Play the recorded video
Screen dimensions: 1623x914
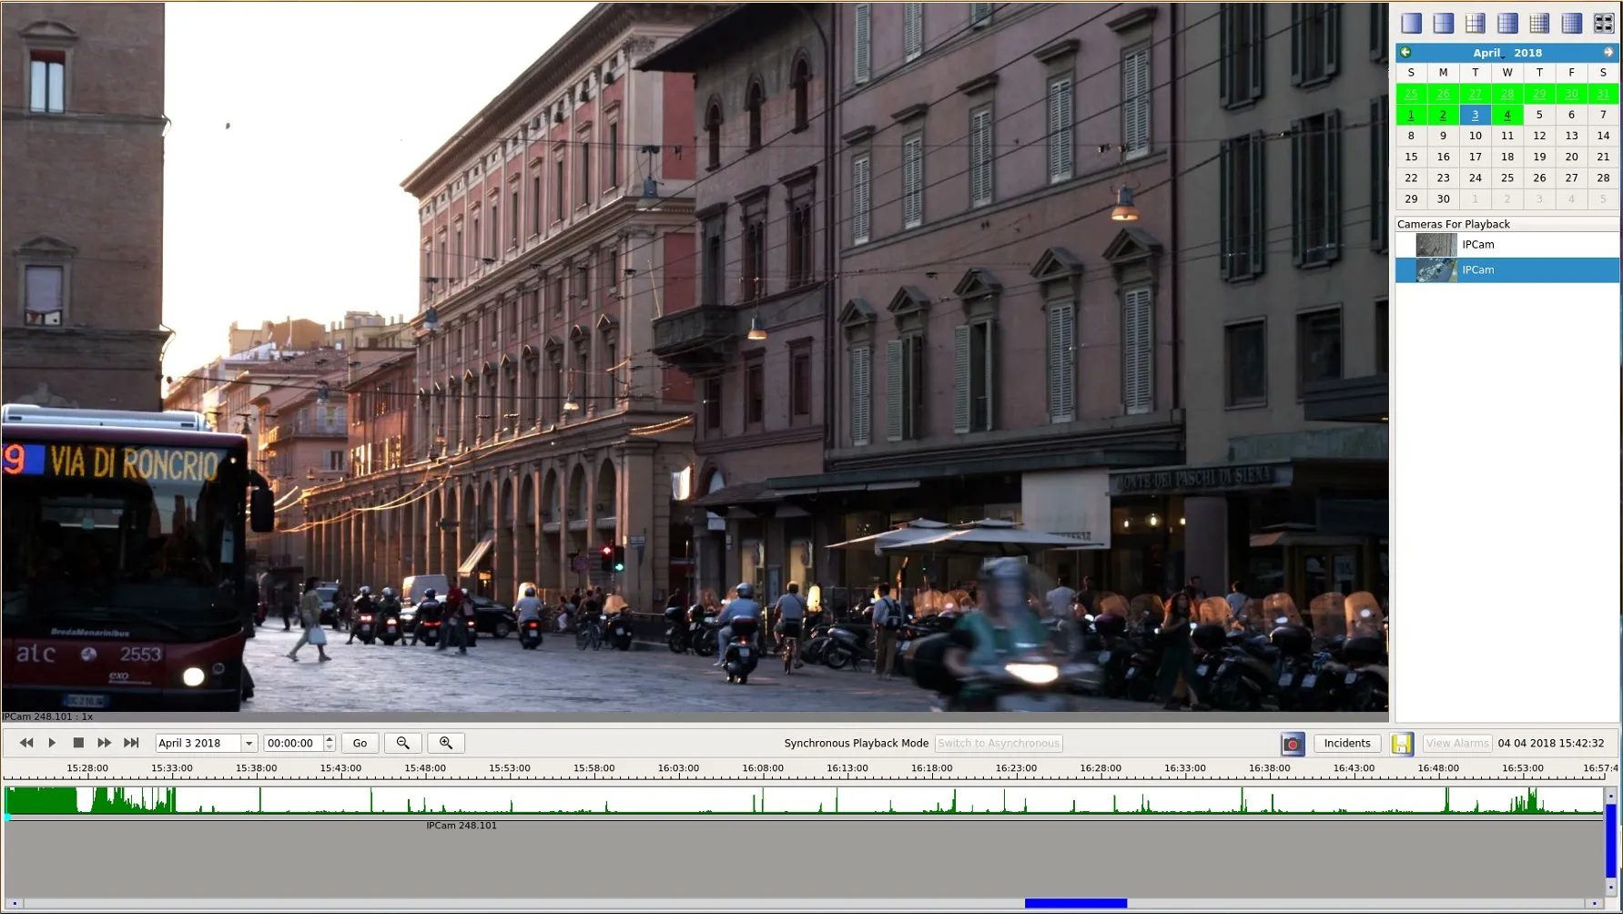click(x=52, y=743)
